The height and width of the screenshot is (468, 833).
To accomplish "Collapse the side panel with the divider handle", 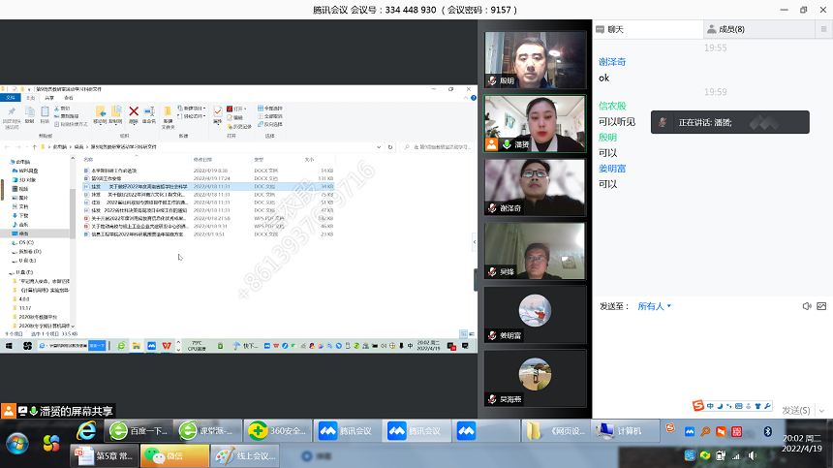I will (x=475, y=279).
